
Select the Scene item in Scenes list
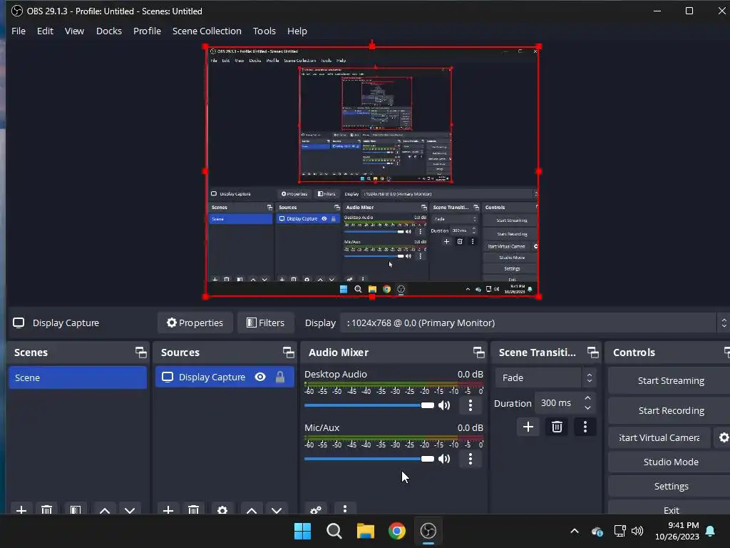pos(77,377)
